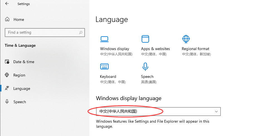Click the Language page title
This screenshot has height=136, width=257.
click(x=112, y=20)
